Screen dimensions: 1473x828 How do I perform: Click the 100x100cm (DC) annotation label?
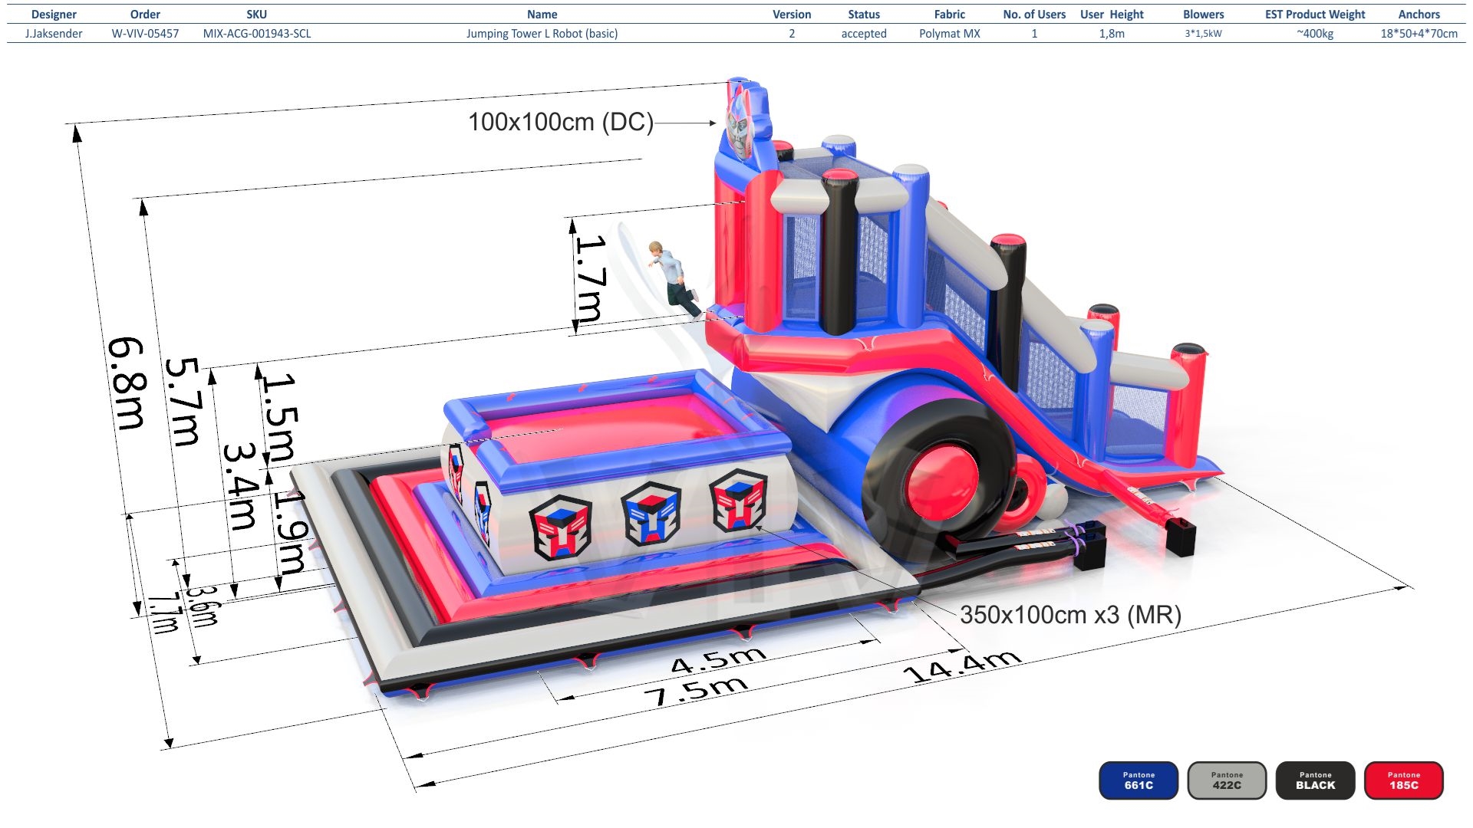[561, 122]
